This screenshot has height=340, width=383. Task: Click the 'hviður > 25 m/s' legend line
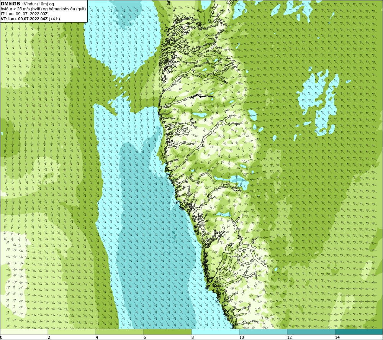[43, 9]
